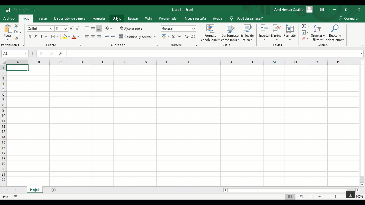This screenshot has width=365, height=205.
Task: Apply the red font color
Action: (74, 37)
